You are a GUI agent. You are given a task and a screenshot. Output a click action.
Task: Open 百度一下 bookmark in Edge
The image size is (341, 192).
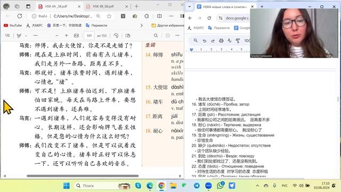tap(64, 26)
